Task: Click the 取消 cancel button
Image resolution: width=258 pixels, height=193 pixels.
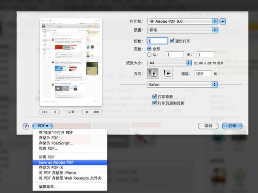Action: pyautogui.click(x=208, y=126)
